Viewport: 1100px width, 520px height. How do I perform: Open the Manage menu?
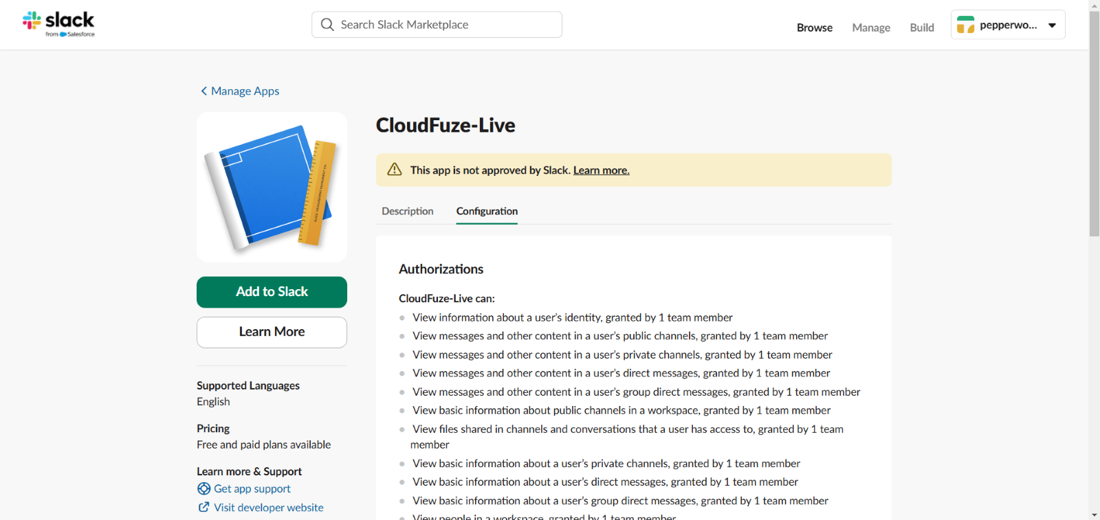pos(871,27)
